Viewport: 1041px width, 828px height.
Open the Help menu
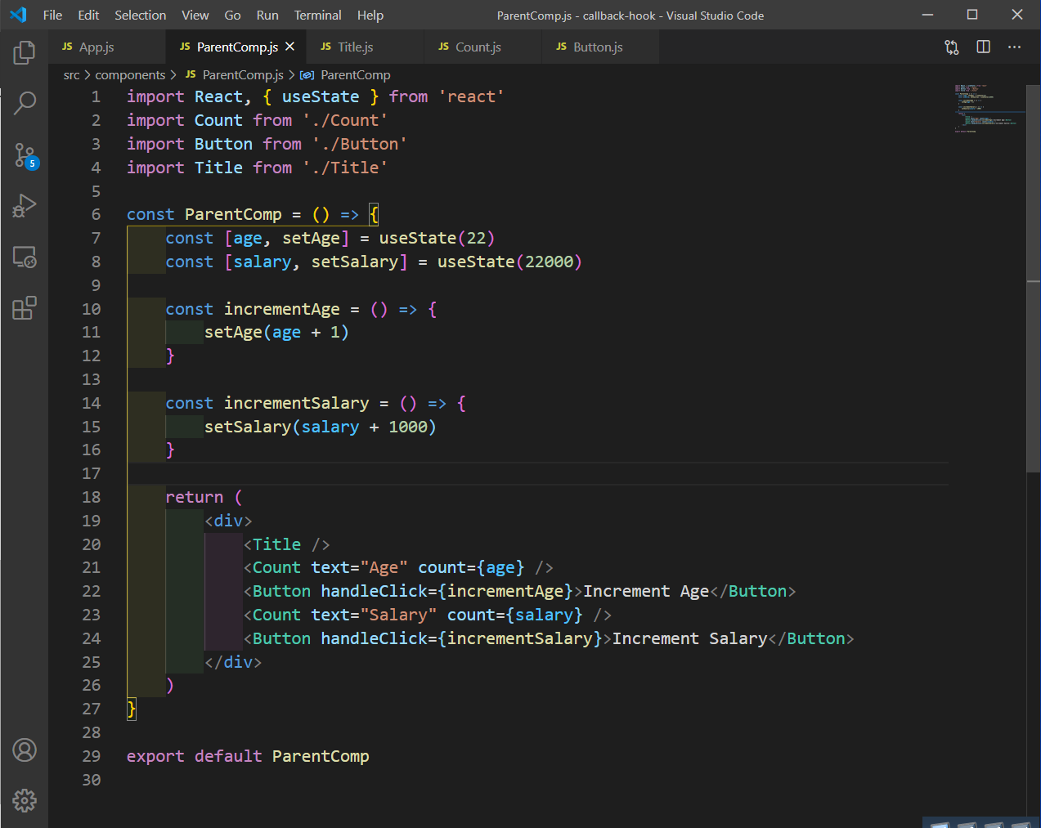pyautogui.click(x=370, y=15)
